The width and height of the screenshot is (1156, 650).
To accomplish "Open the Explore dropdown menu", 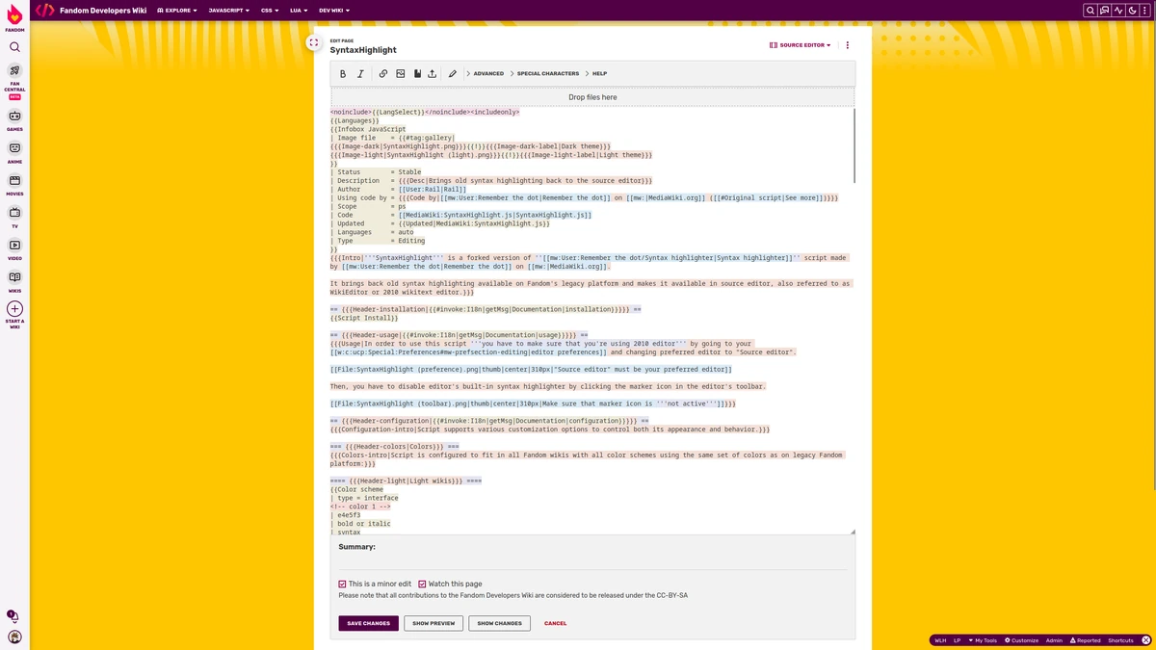I will tap(175, 10).
